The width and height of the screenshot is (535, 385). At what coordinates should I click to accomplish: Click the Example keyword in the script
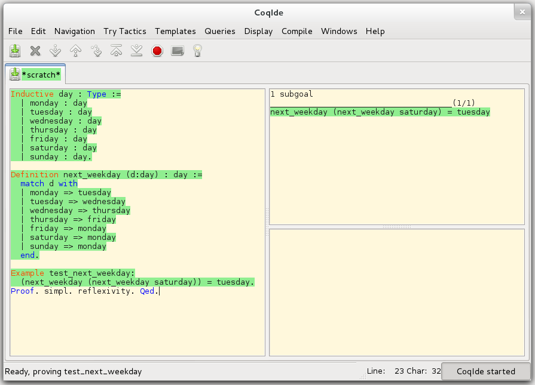click(x=27, y=273)
